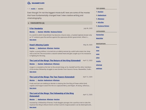Screen dimensions: 146x110
Task: Navigate to uses page
Action: (x=98, y=54)
